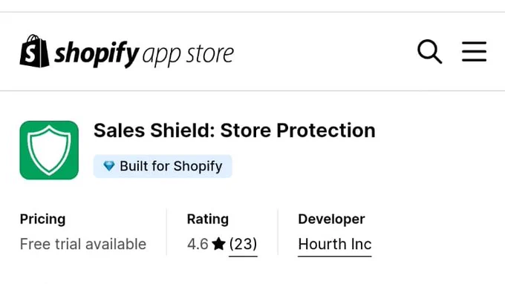Open the hamburger menu

(474, 51)
